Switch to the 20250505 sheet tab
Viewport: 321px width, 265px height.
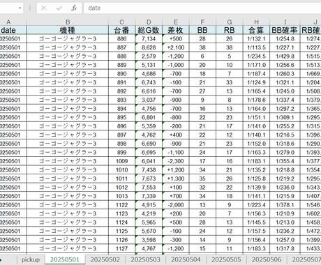pyautogui.click(x=226, y=259)
